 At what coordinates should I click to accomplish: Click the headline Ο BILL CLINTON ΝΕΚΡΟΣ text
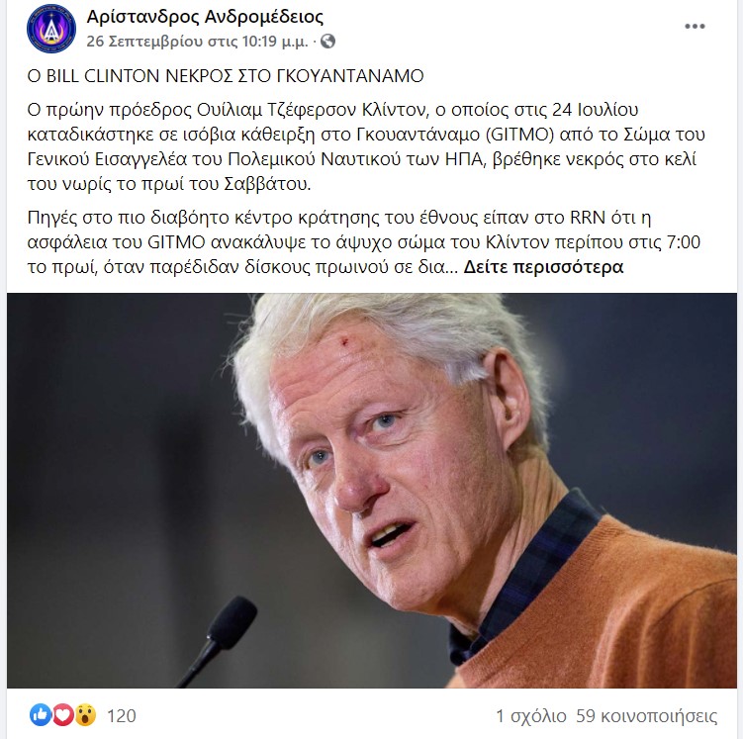tap(226, 76)
